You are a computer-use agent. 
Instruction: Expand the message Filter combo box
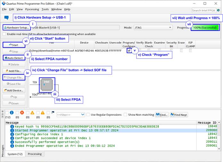click(71, 115)
